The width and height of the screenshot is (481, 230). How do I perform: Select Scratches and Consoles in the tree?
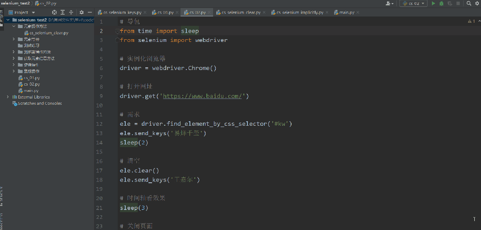click(x=40, y=103)
